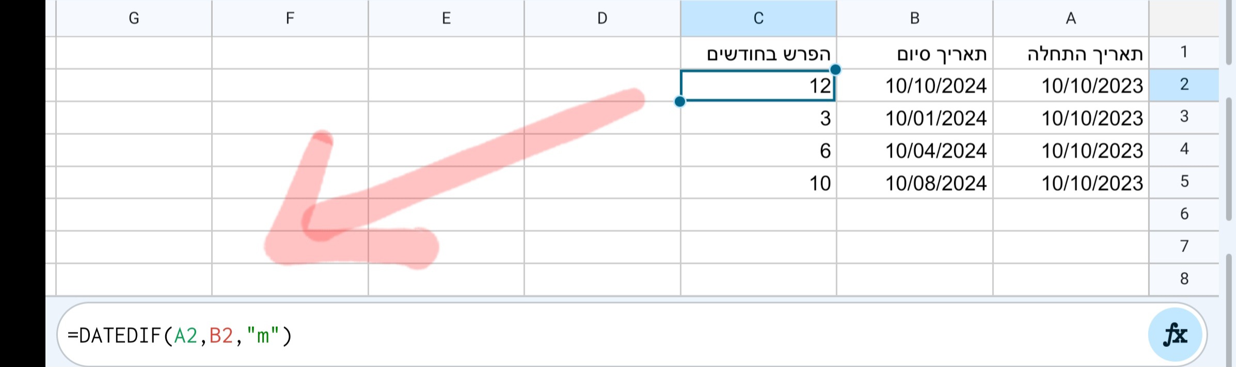Select column header A

pyautogui.click(x=1070, y=19)
